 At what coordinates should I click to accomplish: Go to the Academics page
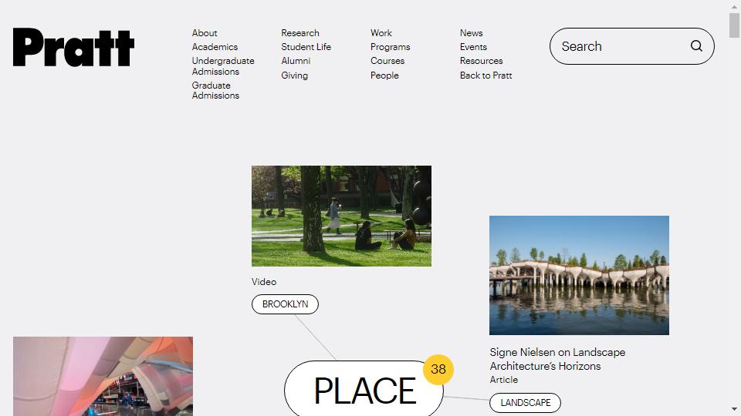point(215,47)
